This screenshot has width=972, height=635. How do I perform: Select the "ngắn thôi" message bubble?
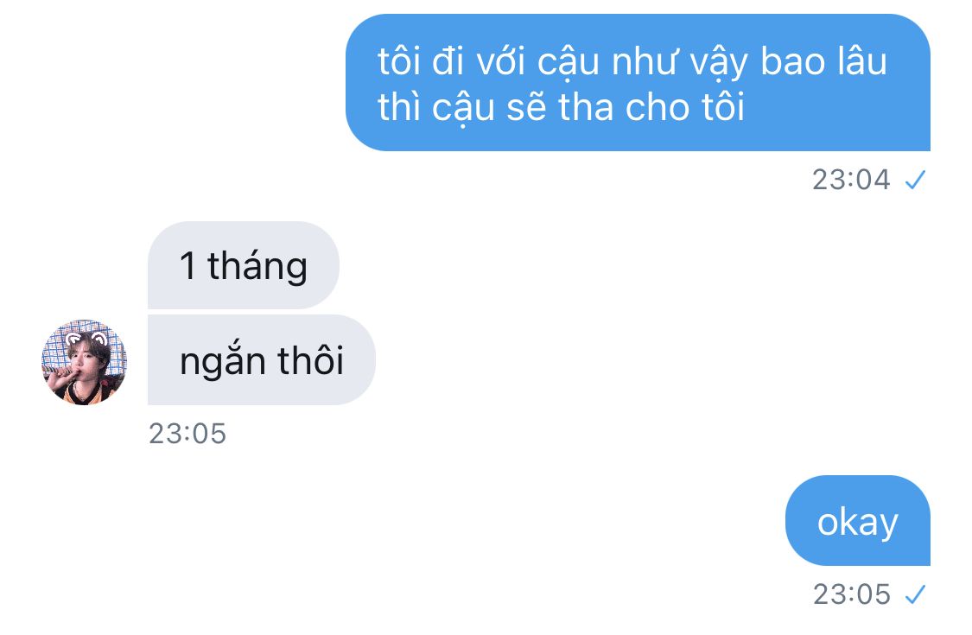(261, 359)
